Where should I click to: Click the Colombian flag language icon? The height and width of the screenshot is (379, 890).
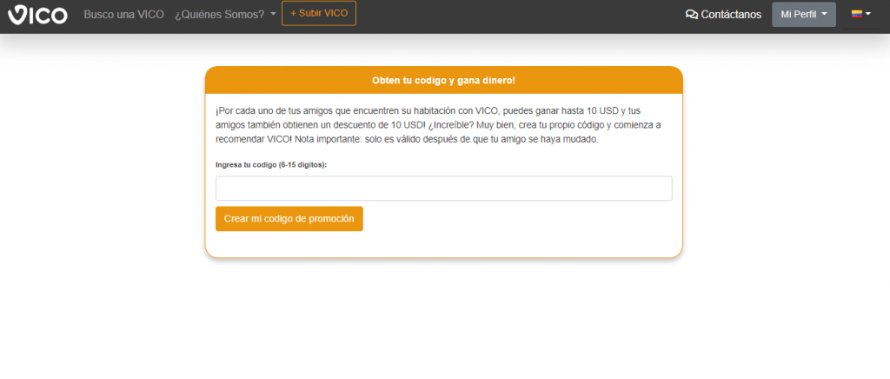(856, 14)
